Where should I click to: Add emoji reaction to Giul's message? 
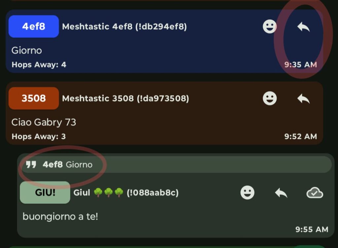(x=247, y=193)
